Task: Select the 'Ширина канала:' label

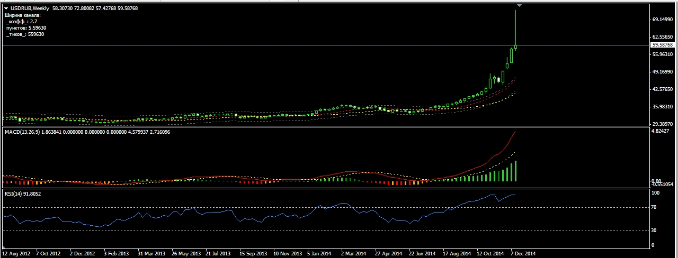Action: click(x=23, y=15)
